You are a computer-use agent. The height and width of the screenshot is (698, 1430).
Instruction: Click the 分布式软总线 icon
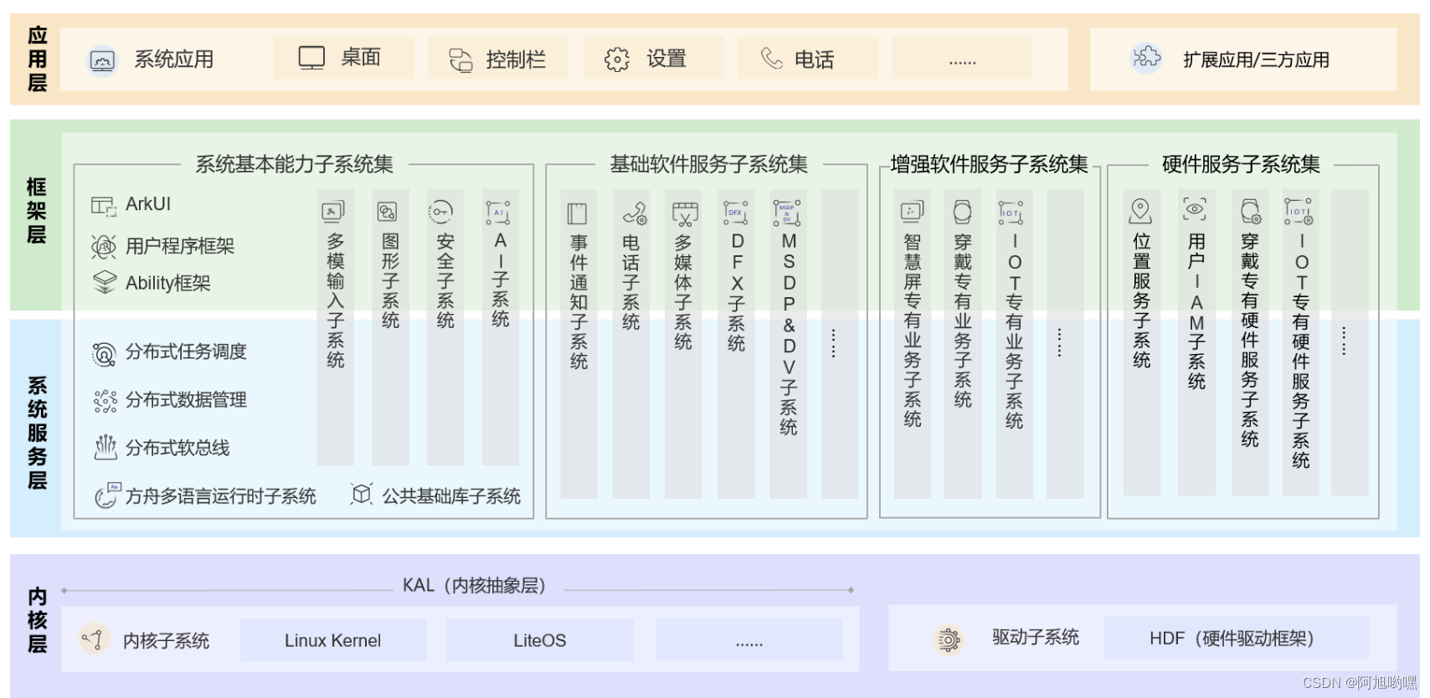[x=105, y=448]
